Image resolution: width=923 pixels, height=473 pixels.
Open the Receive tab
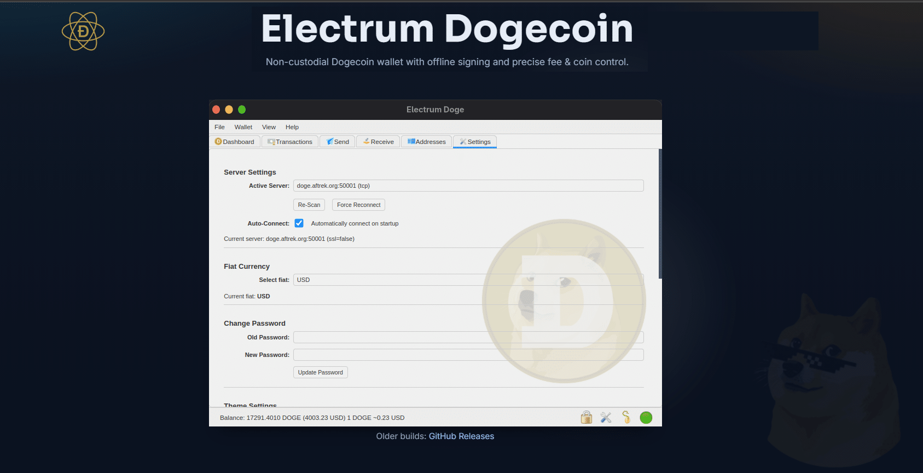(378, 142)
